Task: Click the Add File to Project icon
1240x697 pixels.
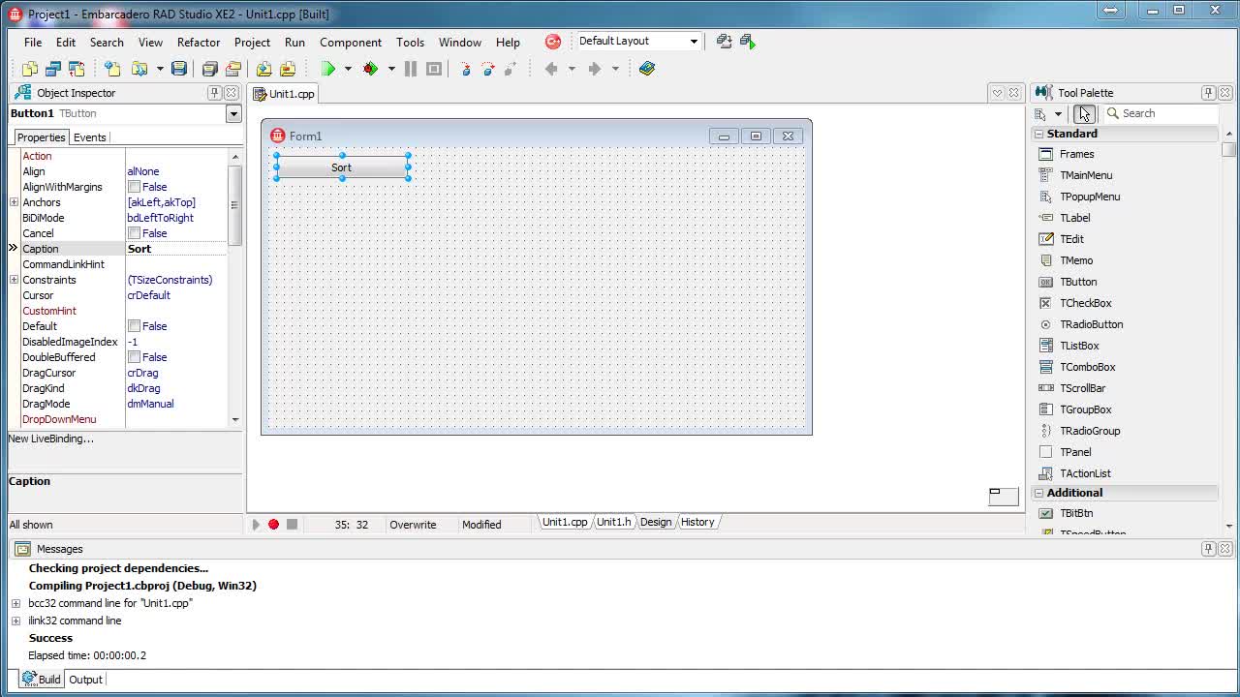Action: coord(263,69)
